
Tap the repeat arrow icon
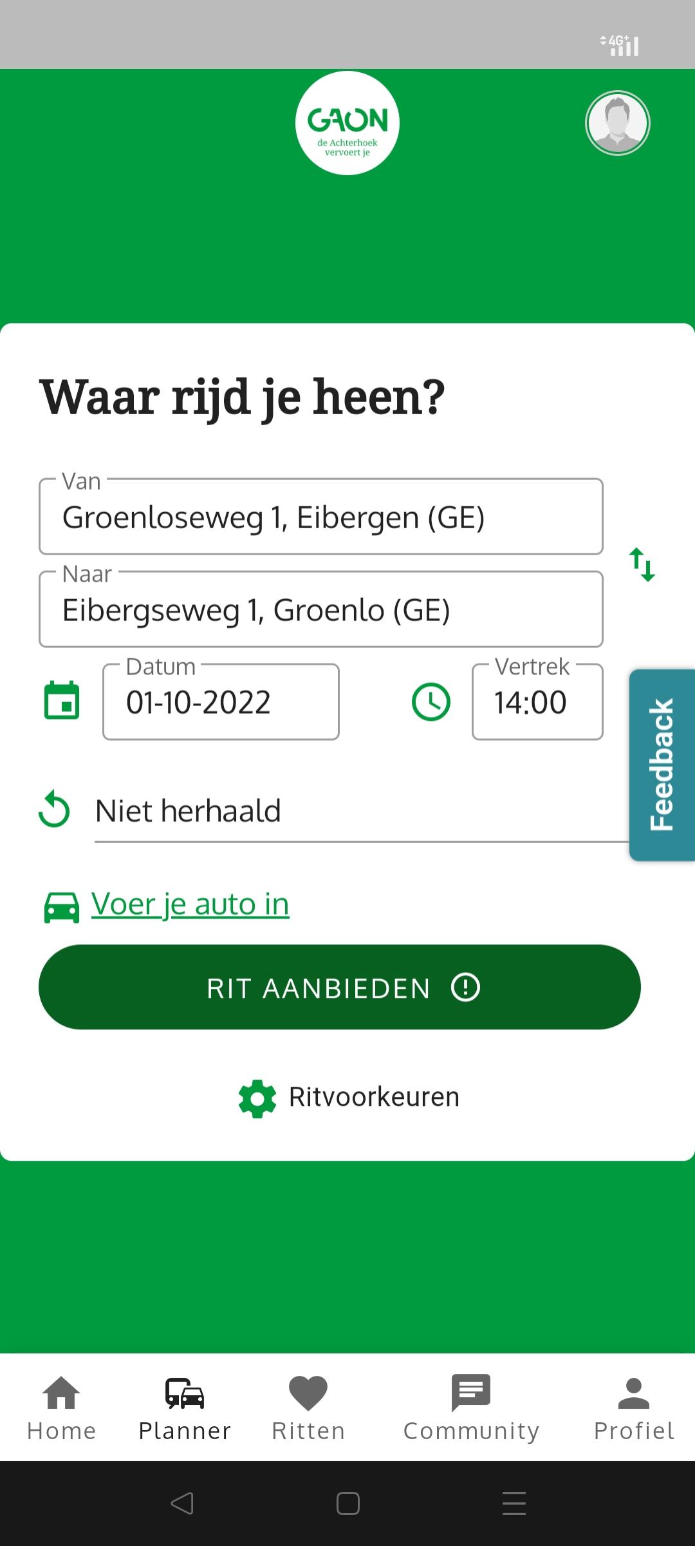click(x=55, y=810)
